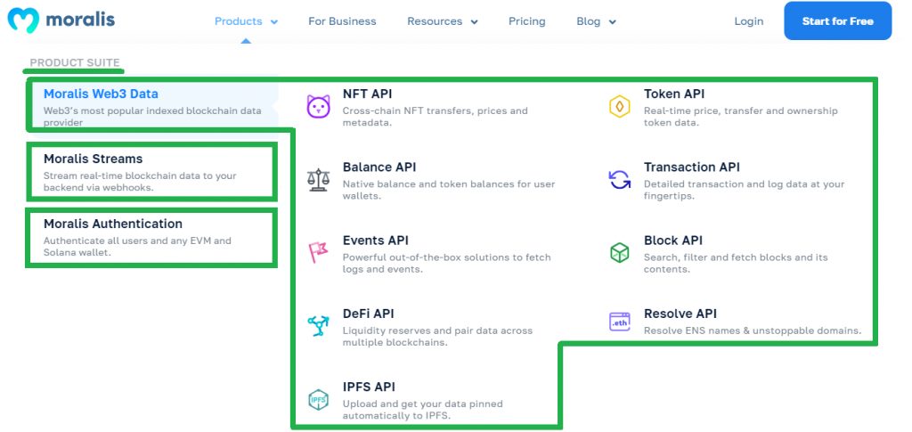Open the Events API link
912x432 pixels.
(x=375, y=240)
